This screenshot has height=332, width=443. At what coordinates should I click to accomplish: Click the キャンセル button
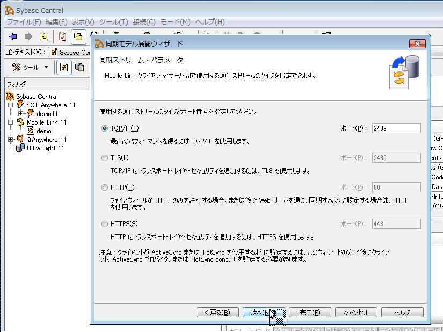355,313
